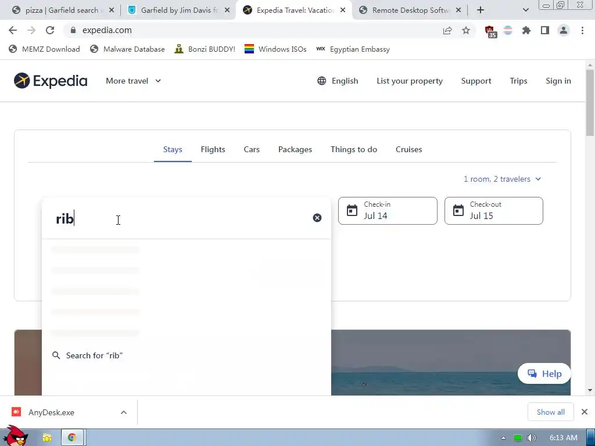Open 1 room, 2 travelers selector

pos(501,179)
